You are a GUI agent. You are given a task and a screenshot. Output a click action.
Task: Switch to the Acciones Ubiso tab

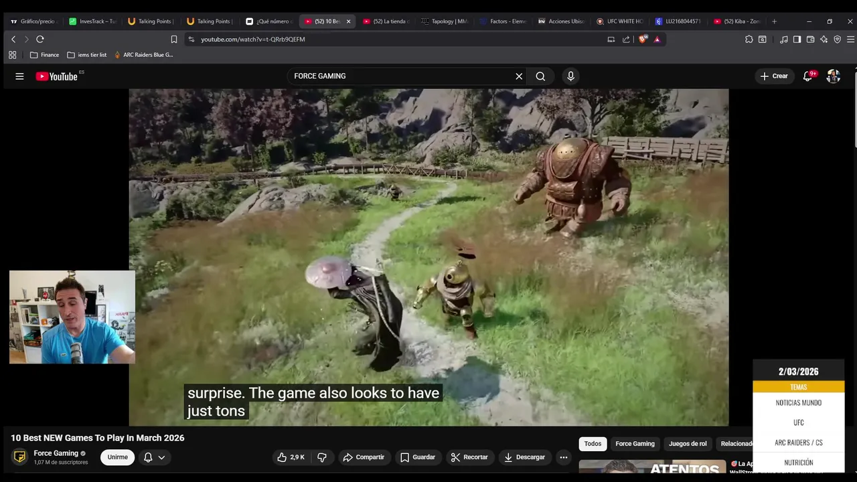[x=561, y=21]
